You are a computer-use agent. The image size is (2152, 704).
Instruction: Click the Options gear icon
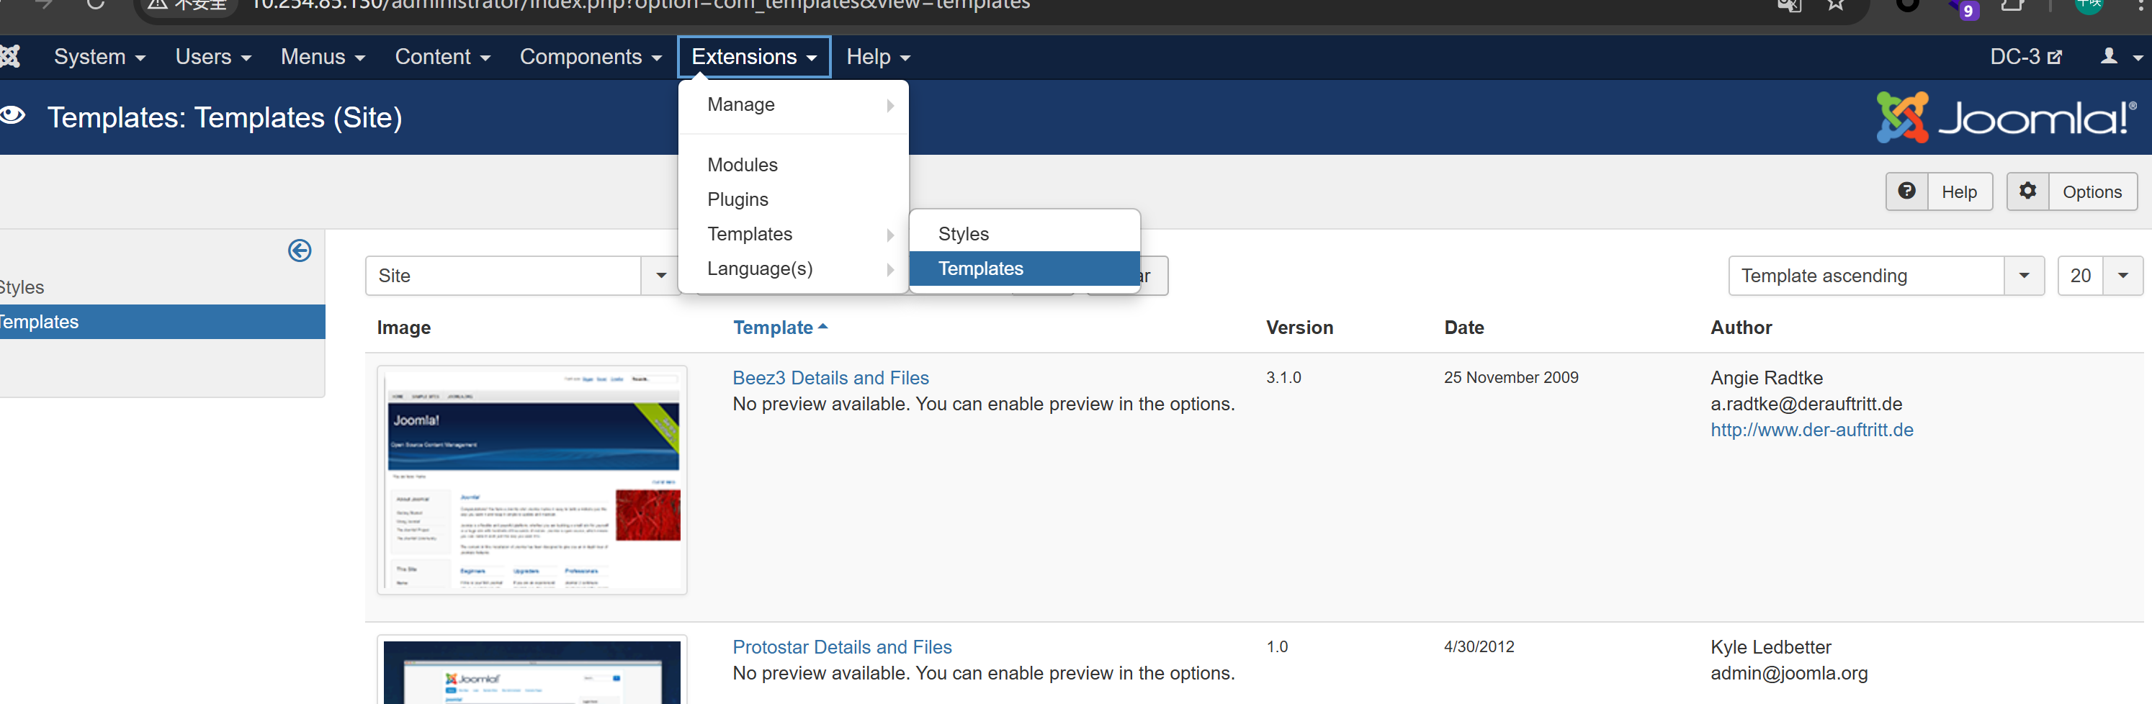coord(2027,191)
